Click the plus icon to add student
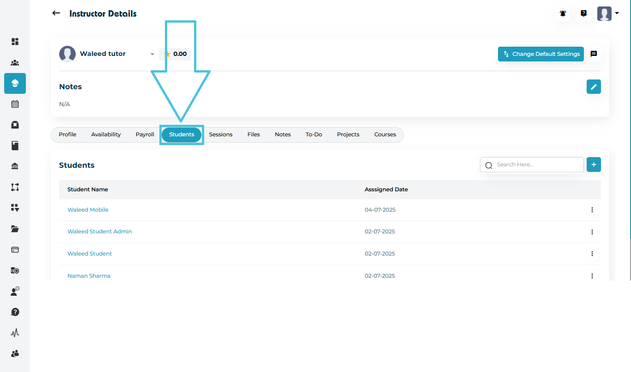This screenshot has width=631, height=372. click(594, 165)
